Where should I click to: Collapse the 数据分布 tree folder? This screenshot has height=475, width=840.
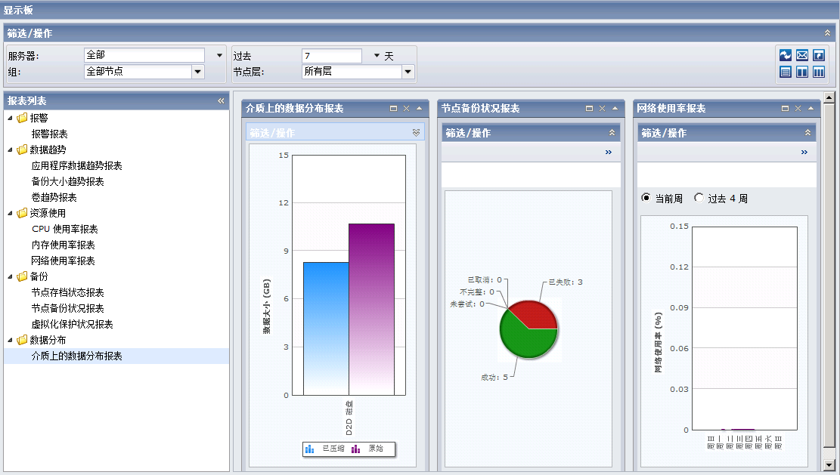coord(10,340)
